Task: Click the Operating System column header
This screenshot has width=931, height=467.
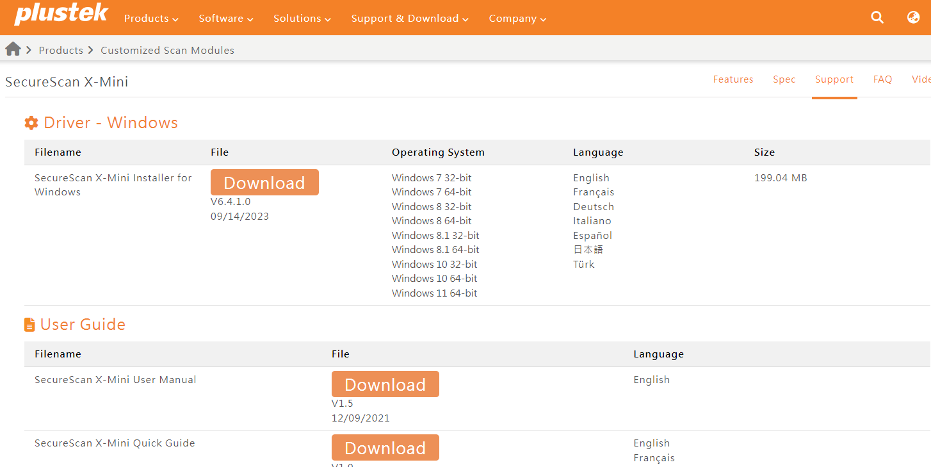Action: 438,152
